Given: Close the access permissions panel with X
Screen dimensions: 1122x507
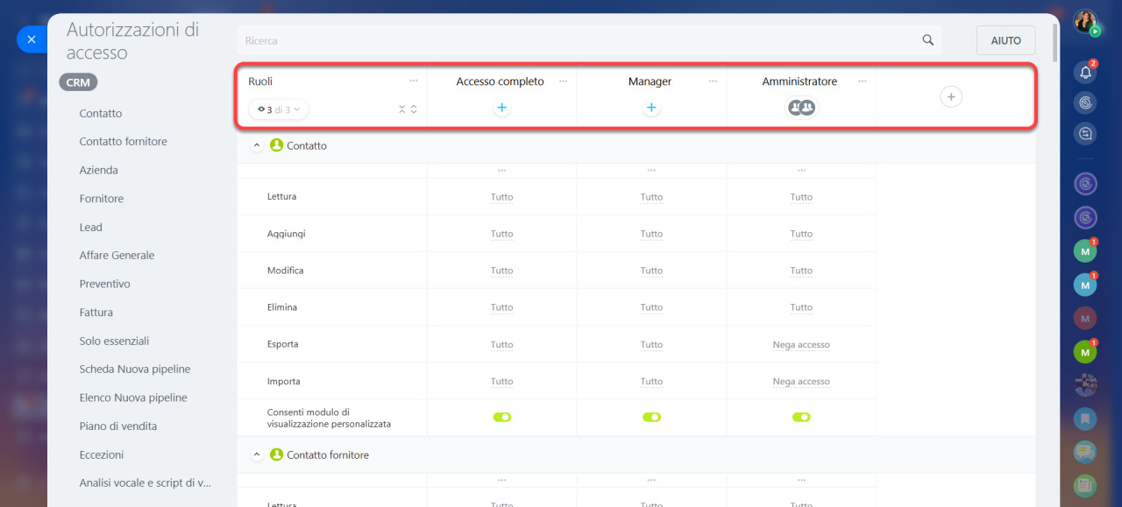Looking at the screenshot, I should (32, 39).
